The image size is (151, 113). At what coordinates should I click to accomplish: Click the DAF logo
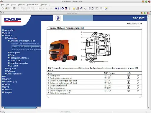click(13, 20)
